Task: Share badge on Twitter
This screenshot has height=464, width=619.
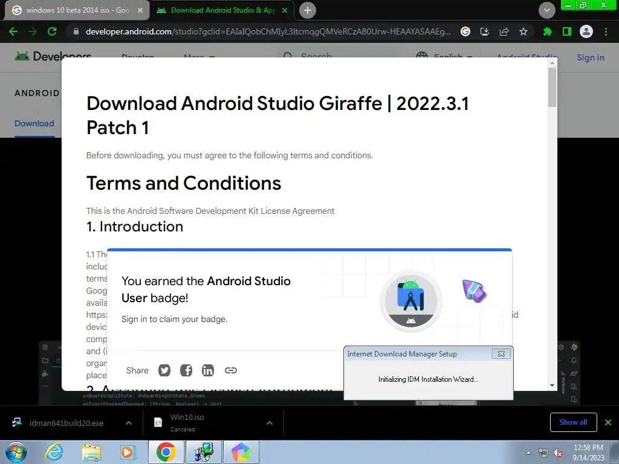Action: point(164,370)
